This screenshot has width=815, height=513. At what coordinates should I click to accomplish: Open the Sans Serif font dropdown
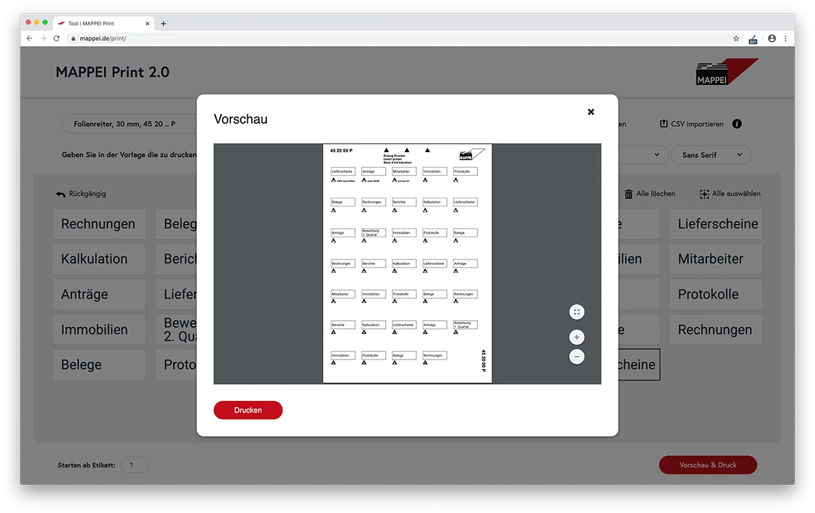coord(711,155)
